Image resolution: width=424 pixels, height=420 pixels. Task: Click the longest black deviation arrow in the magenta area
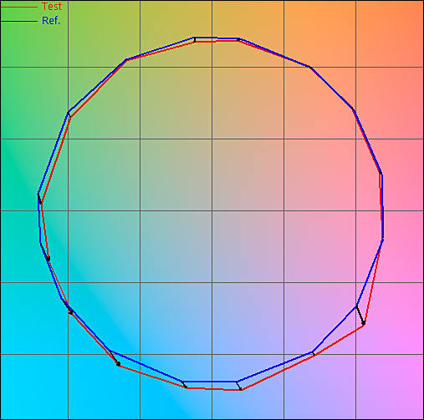(x=360, y=315)
